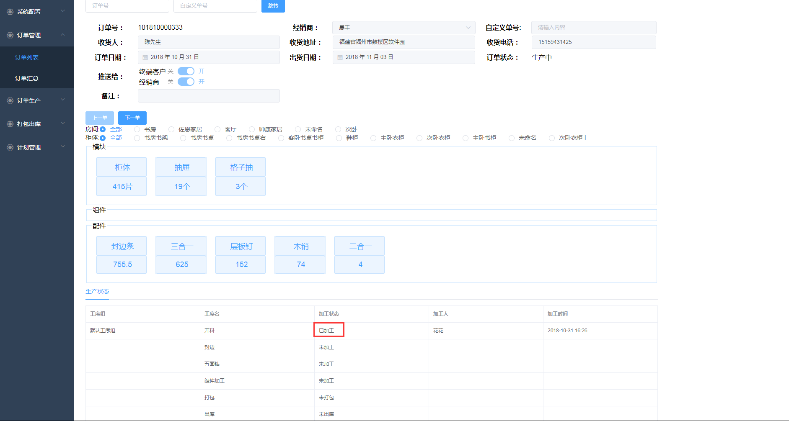789x421 pixels.
Task: Click the 跳转 button
Action: pos(273,6)
